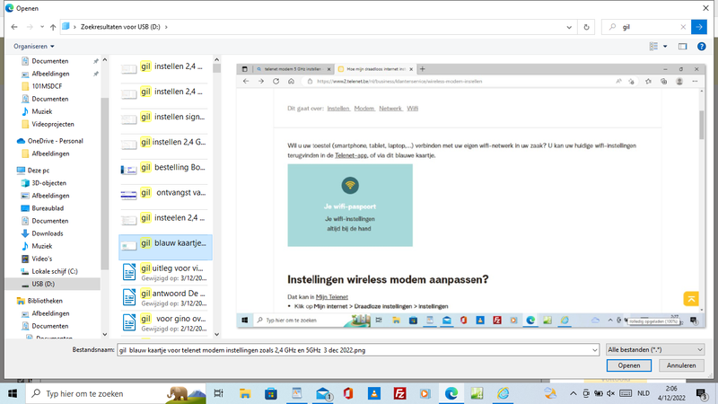
Task: Open recent locations dropdown arrow
Action: (41, 27)
